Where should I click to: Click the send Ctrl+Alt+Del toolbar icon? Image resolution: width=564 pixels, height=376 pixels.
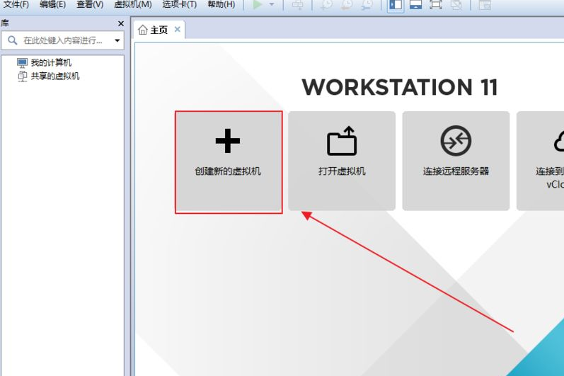click(x=297, y=5)
